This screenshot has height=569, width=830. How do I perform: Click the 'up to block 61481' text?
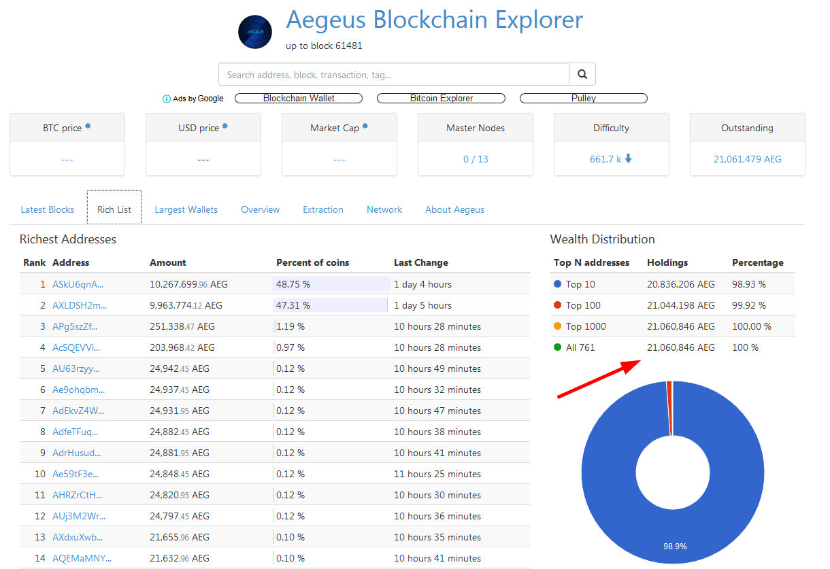(324, 46)
